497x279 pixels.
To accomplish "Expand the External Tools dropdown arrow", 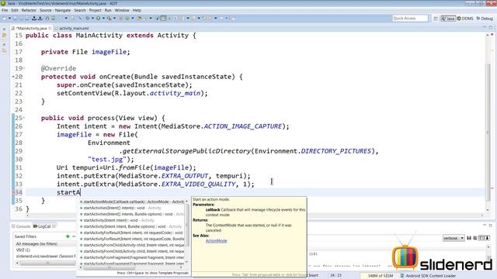I will (114, 19).
